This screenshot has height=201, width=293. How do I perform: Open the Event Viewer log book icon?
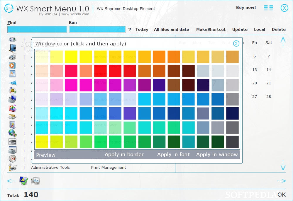(x=12, y=125)
